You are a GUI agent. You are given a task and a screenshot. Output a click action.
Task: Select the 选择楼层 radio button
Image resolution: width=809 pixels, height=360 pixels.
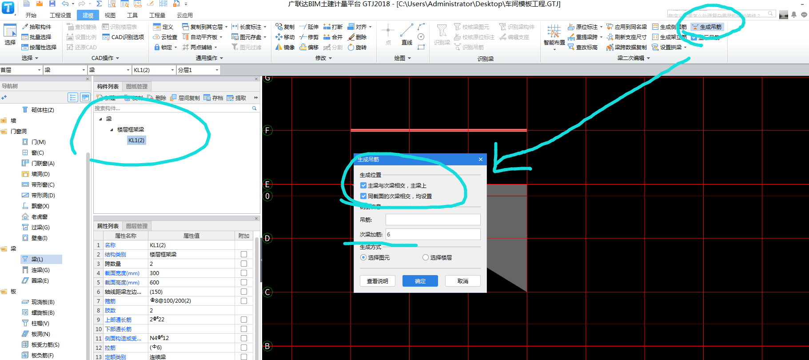pos(426,257)
